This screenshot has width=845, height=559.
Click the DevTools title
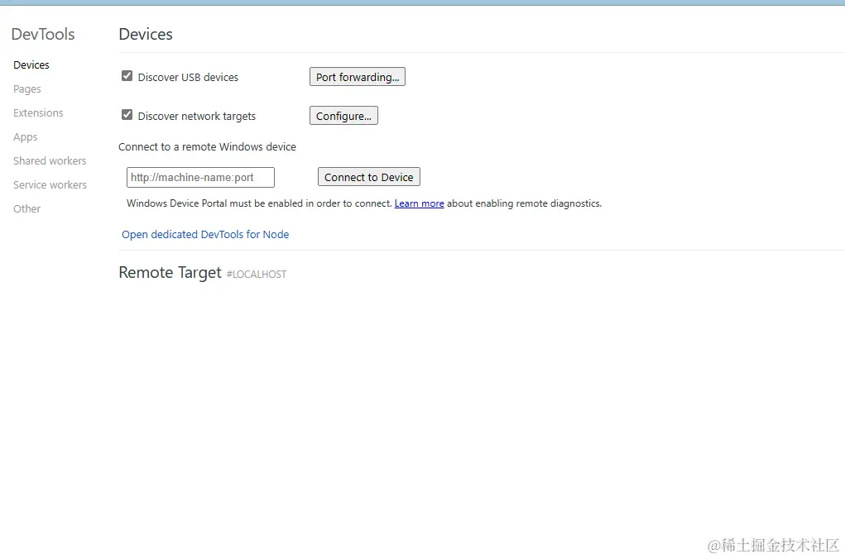(43, 35)
